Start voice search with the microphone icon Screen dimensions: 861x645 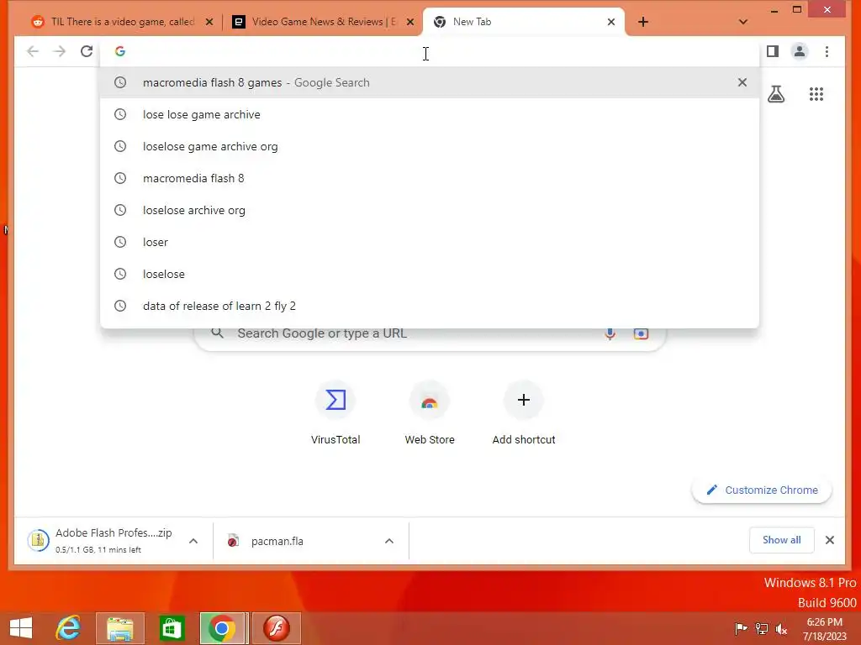(610, 333)
